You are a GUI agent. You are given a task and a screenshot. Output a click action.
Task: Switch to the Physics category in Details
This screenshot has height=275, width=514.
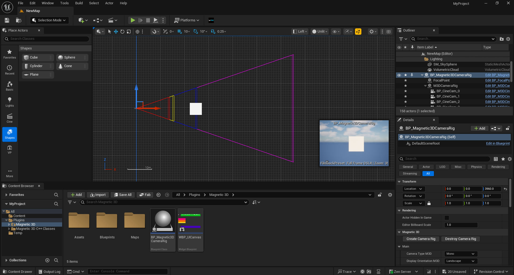click(x=476, y=167)
